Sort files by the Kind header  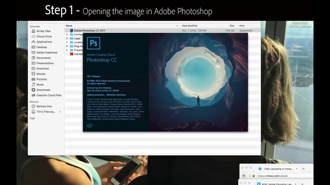coord(242,26)
